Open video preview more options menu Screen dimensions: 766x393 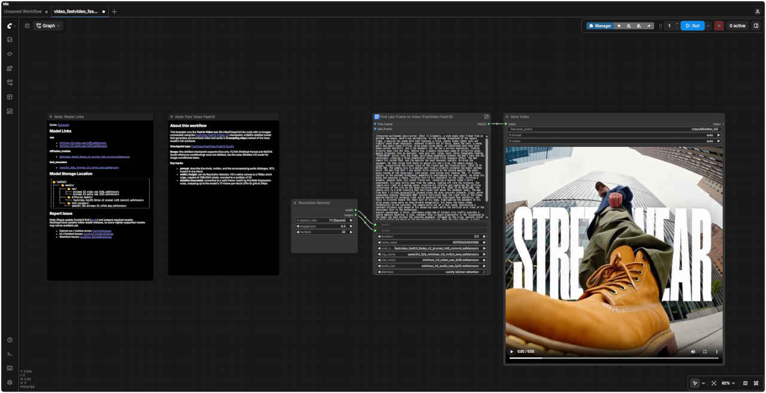click(x=716, y=352)
